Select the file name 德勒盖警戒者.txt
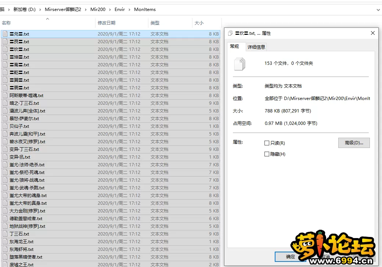382x267 pixels. click(26, 219)
